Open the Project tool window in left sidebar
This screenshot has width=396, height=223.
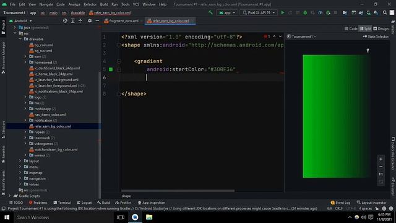pyautogui.click(x=3, y=27)
